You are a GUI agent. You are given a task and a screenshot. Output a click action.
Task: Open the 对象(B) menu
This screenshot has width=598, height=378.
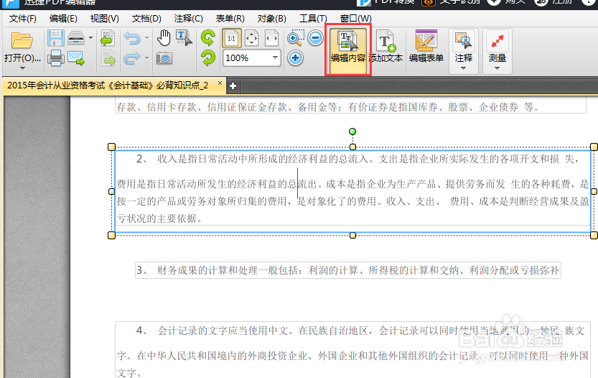271,19
